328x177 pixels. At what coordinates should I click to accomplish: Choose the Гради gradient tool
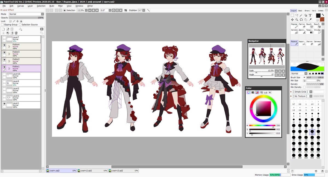[310, 31]
